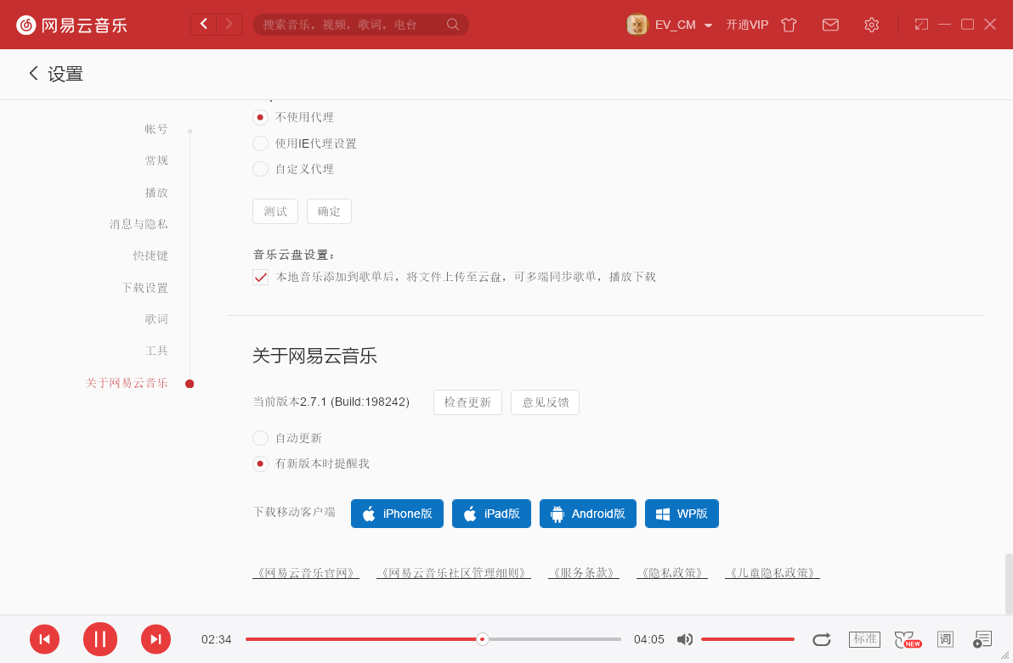Show lyrics with the 词 icon

(945, 638)
